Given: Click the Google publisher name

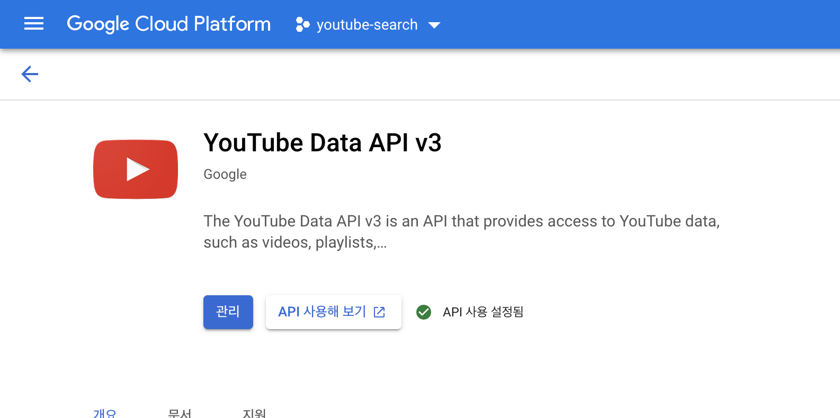Looking at the screenshot, I should tap(225, 175).
